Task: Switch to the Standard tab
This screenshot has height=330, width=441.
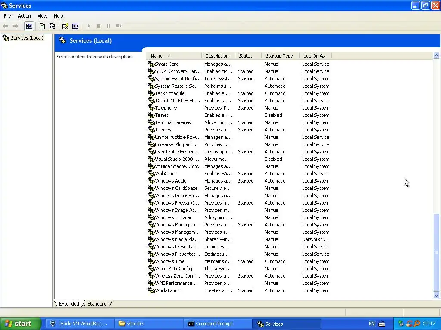Action: 97,304
